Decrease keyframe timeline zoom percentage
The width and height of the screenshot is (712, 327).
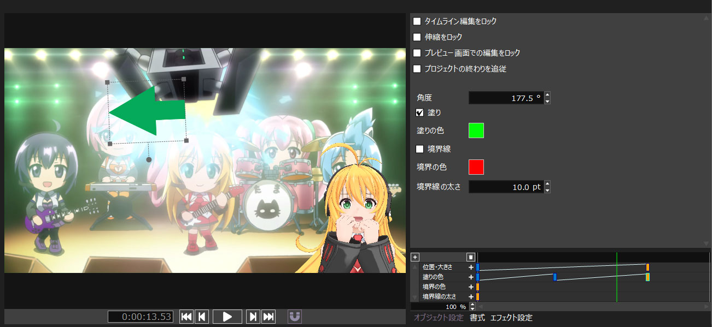click(472, 309)
